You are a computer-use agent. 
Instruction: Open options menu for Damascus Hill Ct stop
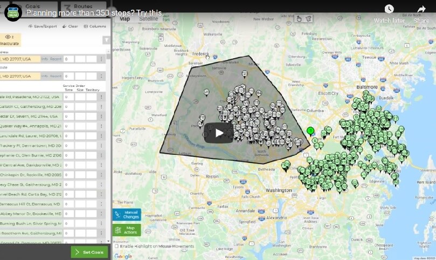pos(101,204)
